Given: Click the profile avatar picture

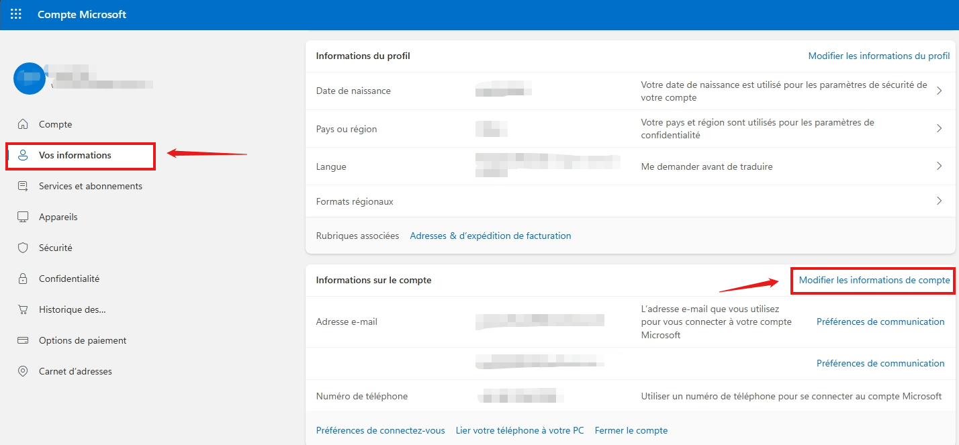Looking at the screenshot, I should [30, 79].
